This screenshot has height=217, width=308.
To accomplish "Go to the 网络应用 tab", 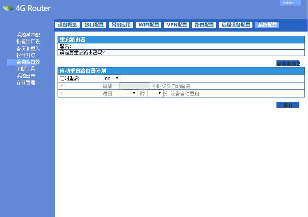I will coord(121,25).
